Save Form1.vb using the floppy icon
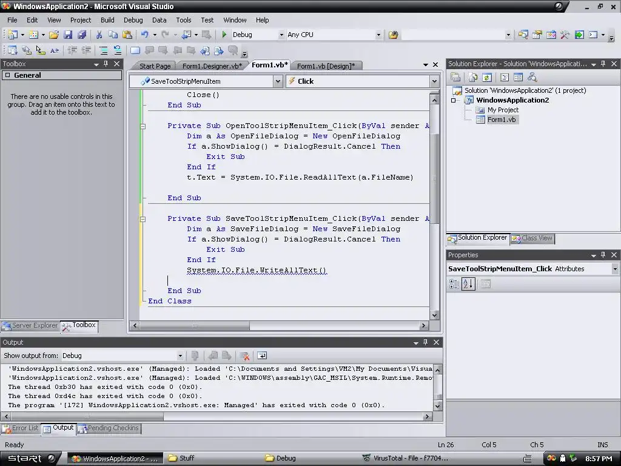Screen dimensions: 621x466 [x=68, y=35]
